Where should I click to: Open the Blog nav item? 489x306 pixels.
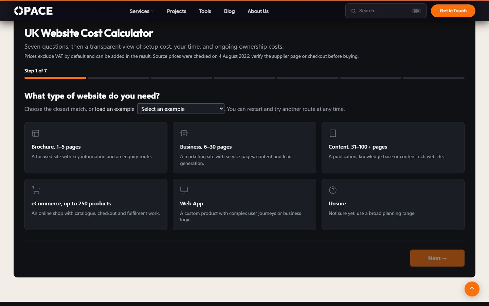(x=229, y=11)
